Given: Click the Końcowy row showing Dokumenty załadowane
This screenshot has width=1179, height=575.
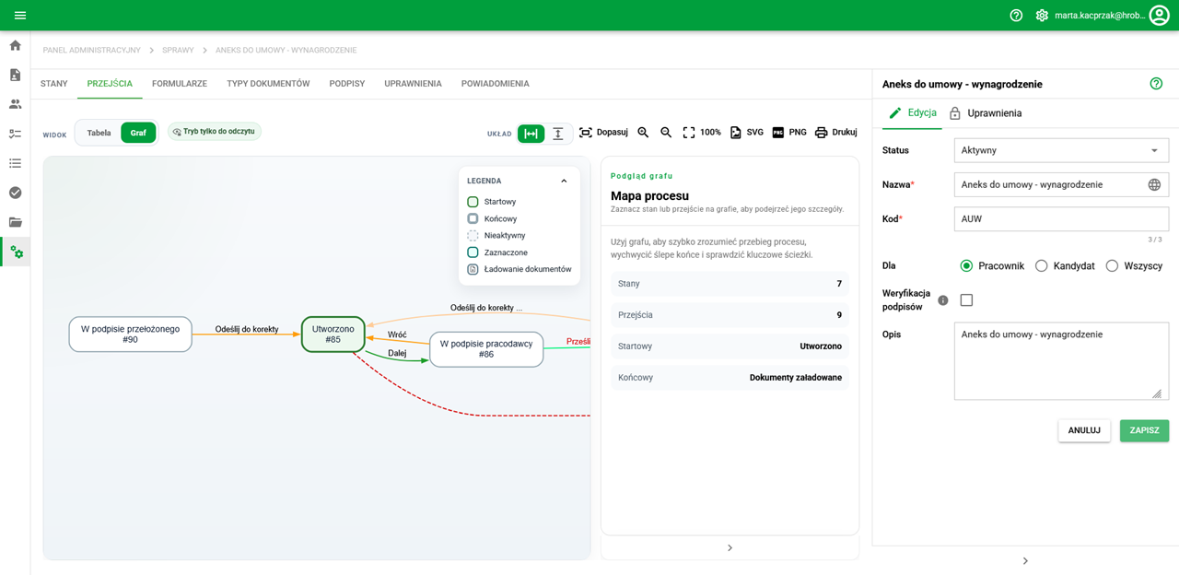Looking at the screenshot, I should 730,378.
